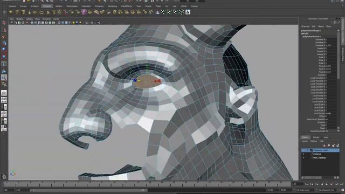Switch to the Render layer tab

[x=316, y=137]
